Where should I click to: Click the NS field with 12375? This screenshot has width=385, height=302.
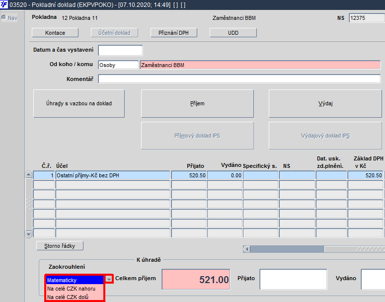(x=367, y=18)
